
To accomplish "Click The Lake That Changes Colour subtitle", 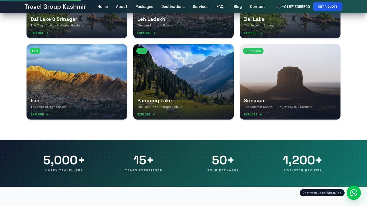I will [160, 107].
